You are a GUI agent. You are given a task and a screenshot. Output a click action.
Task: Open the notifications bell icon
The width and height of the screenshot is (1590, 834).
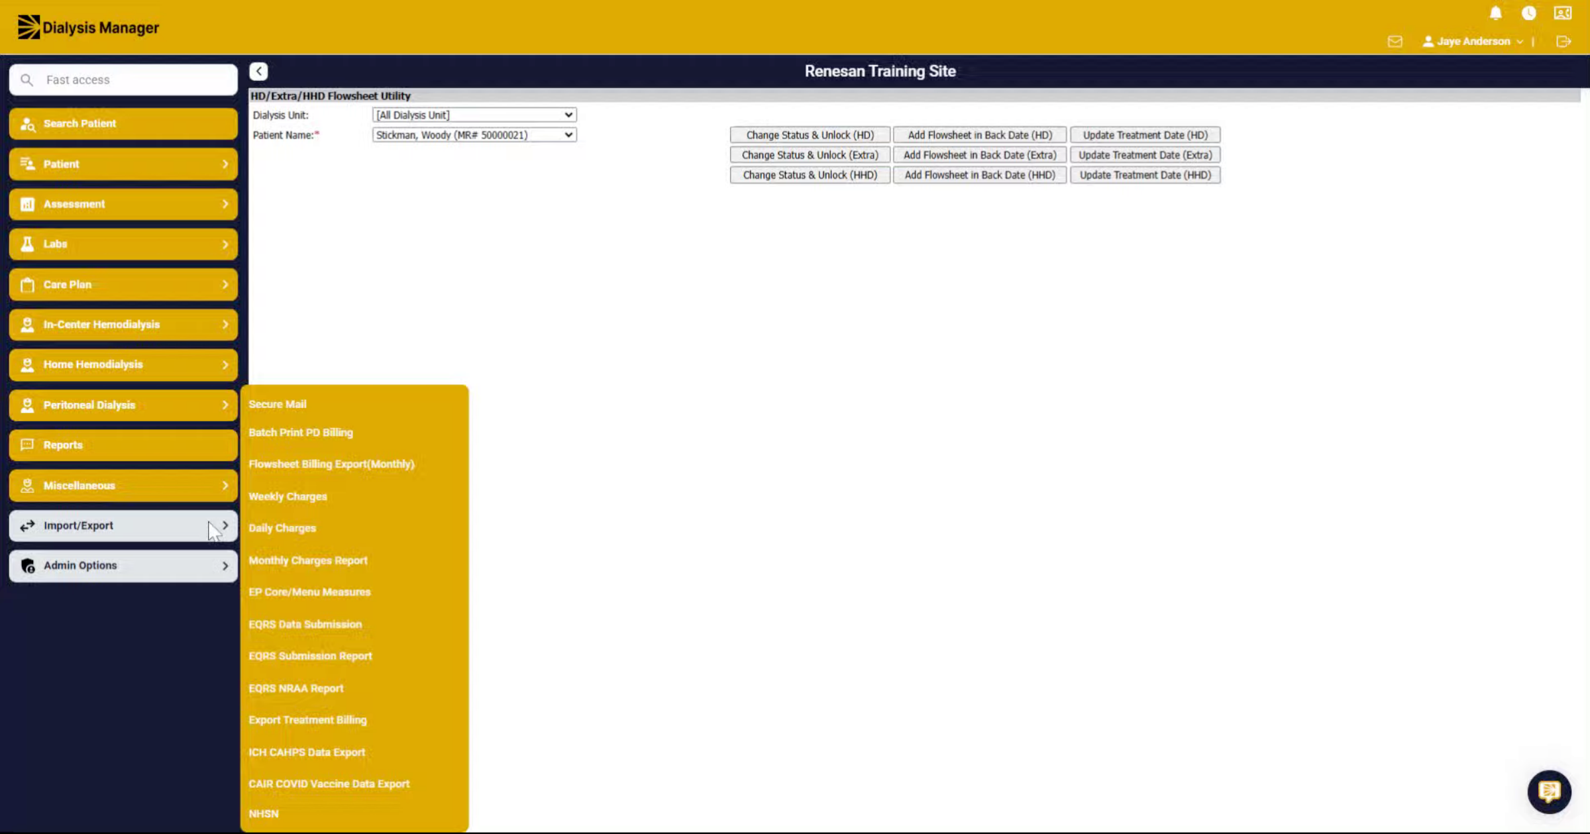tap(1496, 13)
